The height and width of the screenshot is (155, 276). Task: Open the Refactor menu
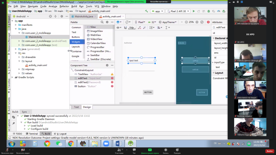(64, 6)
